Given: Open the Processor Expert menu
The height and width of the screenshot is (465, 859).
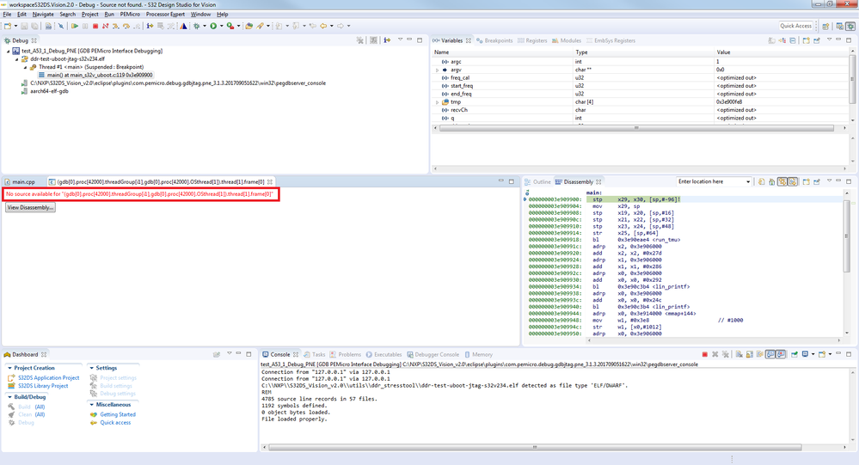Looking at the screenshot, I should 165,15.
